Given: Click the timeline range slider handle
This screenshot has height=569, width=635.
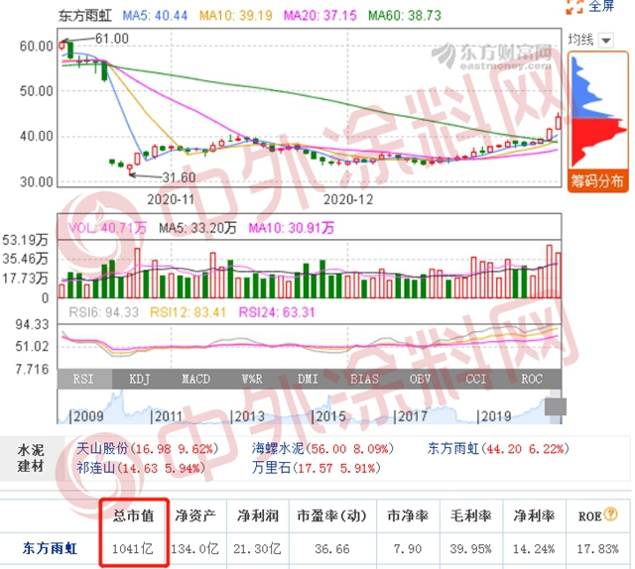Looking at the screenshot, I should [x=556, y=406].
